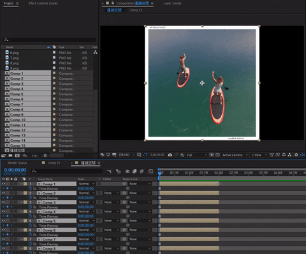Click the Name column header in Project panel
Image resolution: width=306 pixels, height=254 pixels.
(10, 47)
